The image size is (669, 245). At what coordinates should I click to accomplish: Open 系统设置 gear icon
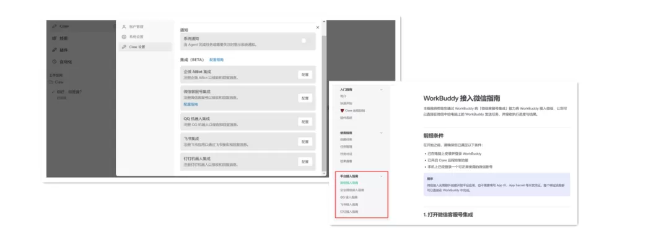point(124,37)
